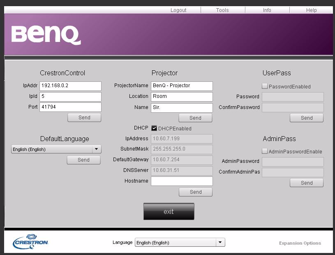Click the DefaultLanguage section heading
Viewport: 335px width, 255px height.
pos(65,139)
